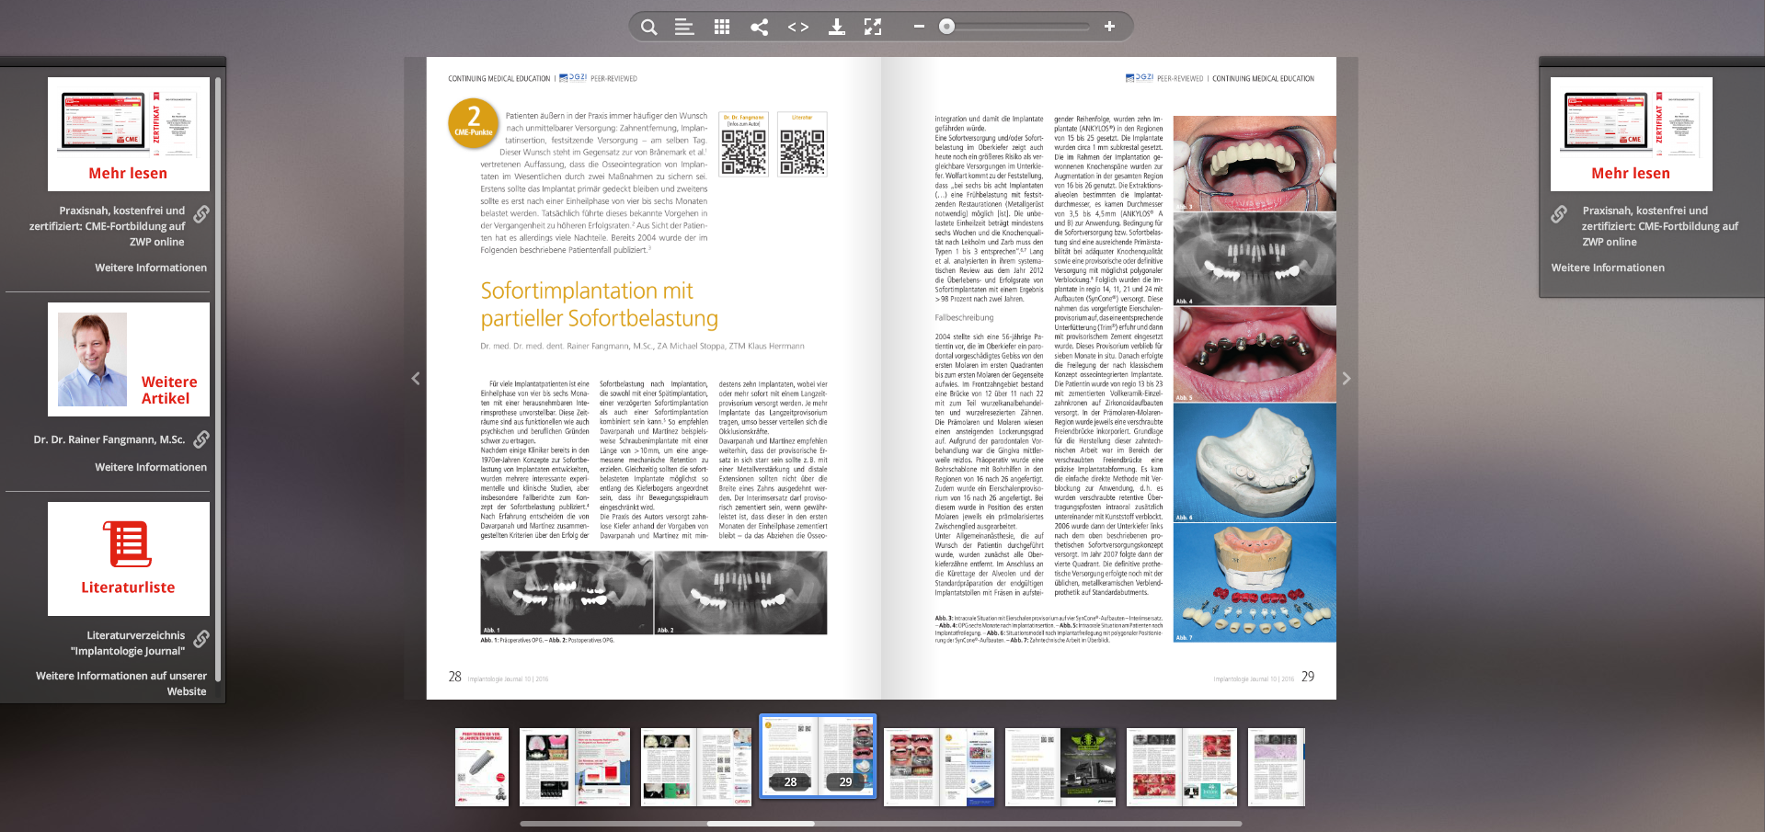Show the page thumbnails grid

click(722, 27)
